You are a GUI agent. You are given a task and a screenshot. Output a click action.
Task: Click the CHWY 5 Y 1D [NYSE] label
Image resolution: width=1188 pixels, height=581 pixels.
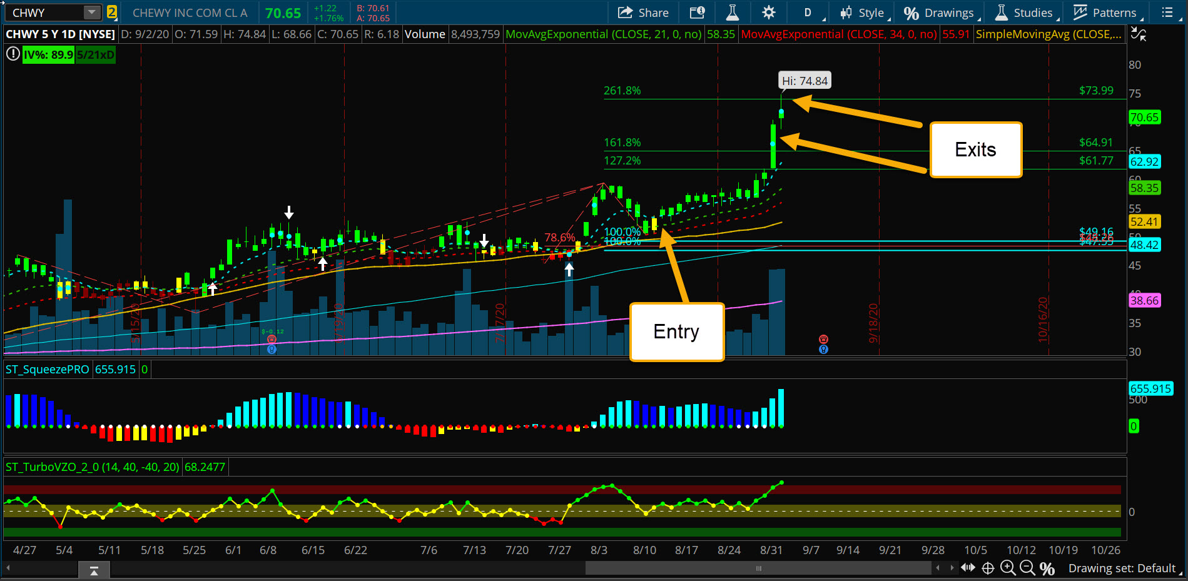[x=61, y=34]
